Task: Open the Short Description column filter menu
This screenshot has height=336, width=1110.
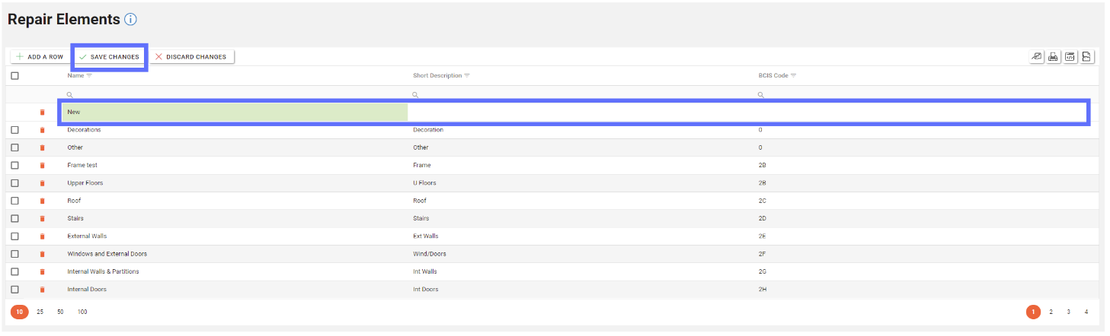Action: tap(467, 76)
